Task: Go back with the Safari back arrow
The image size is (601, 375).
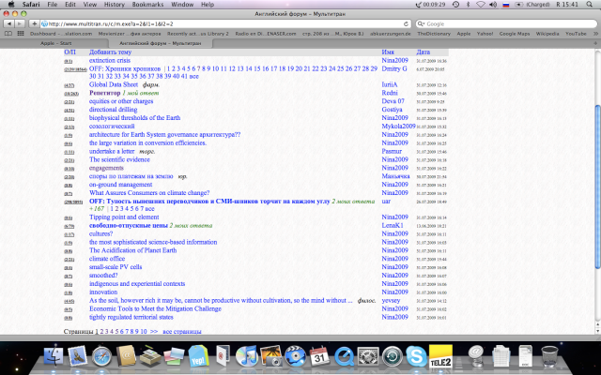Action: pos(8,23)
